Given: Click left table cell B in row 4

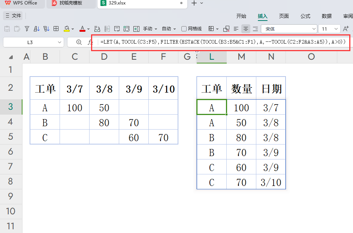Looking at the screenshot, I should (x=45, y=122).
